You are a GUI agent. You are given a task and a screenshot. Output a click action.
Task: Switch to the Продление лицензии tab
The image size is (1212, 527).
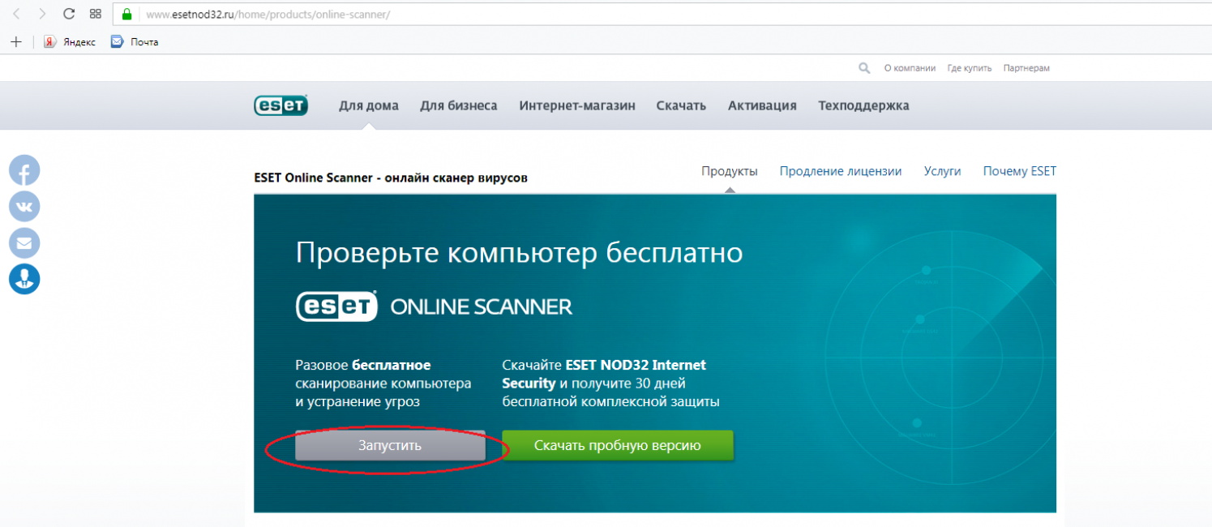pyautogui.click(x=841, y=171)
